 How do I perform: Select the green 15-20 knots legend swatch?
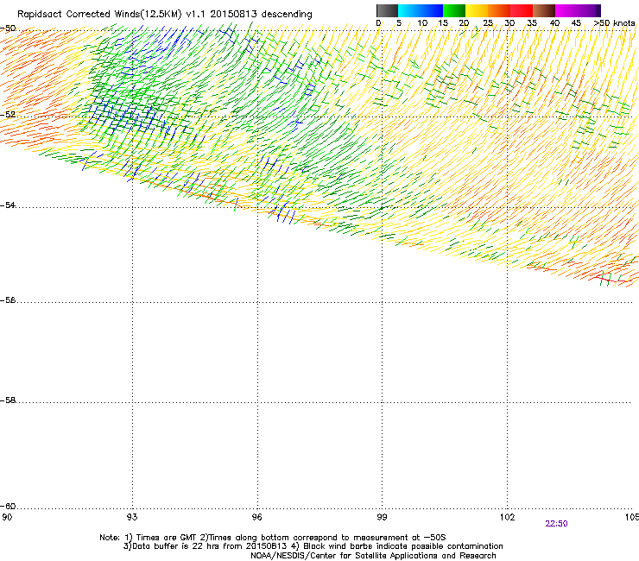[454, 10]
